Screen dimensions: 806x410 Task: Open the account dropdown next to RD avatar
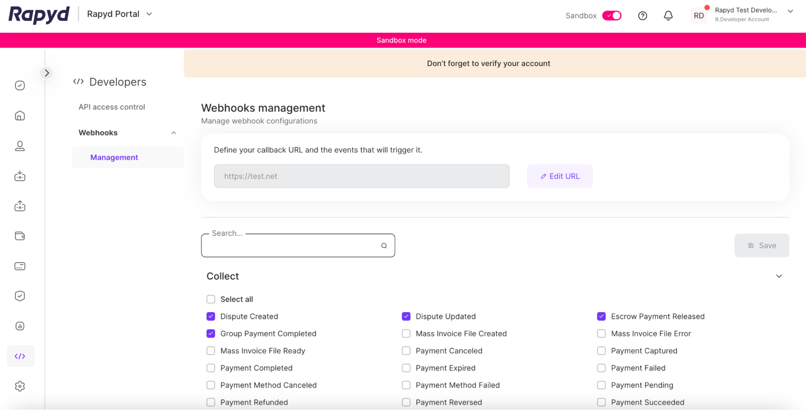(x=790, y=11)
